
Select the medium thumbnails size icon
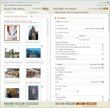coord(45,9)
